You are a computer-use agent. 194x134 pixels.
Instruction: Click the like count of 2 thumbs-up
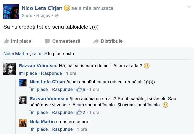pyautogui.click(x=81, y=113)
